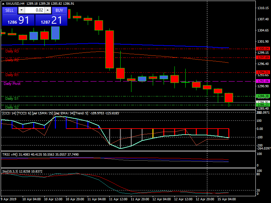Click the sell price 1286 91 tile

coord(18,20)
